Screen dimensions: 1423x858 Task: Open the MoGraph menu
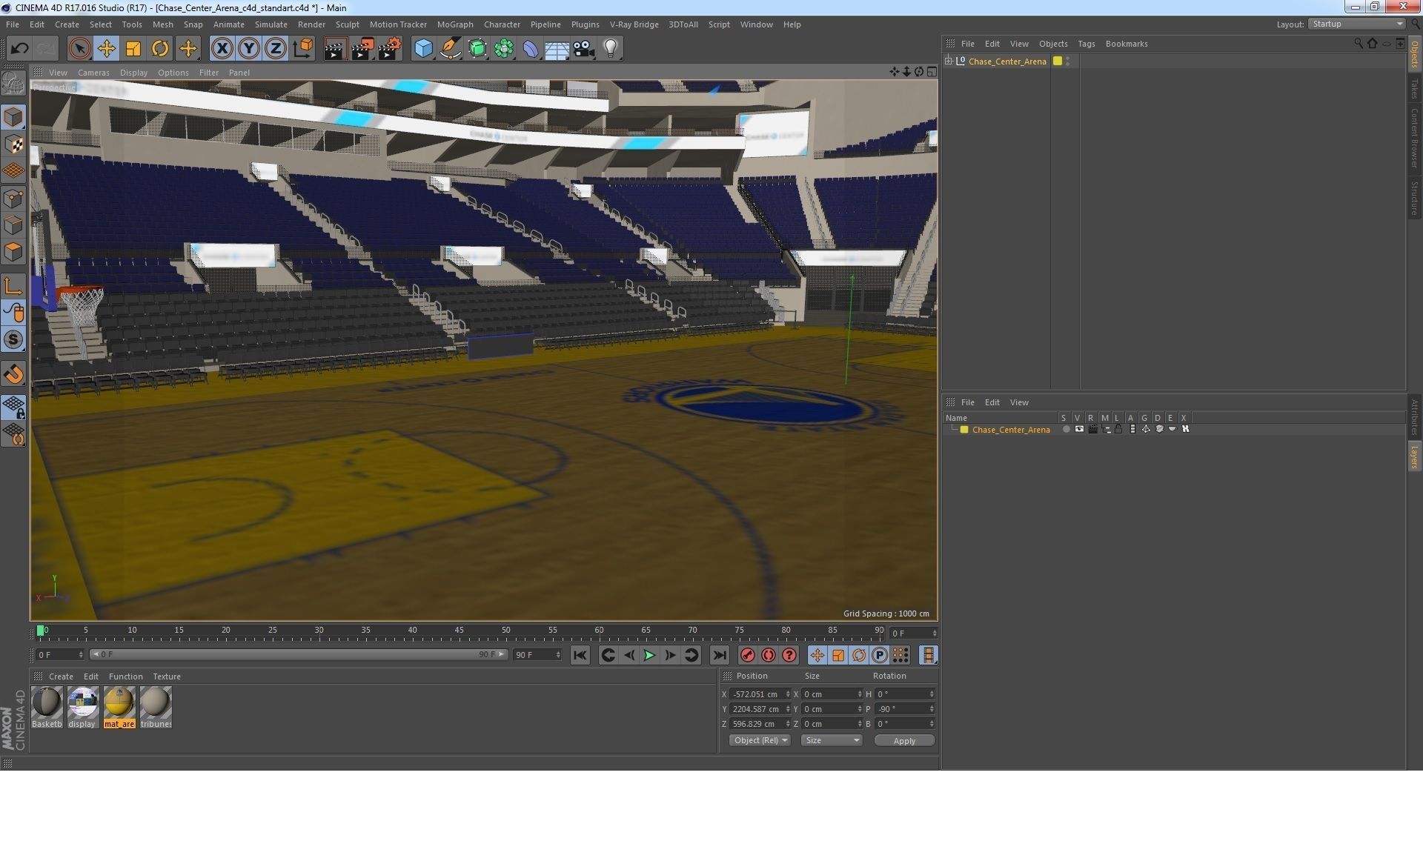(454, 24)
